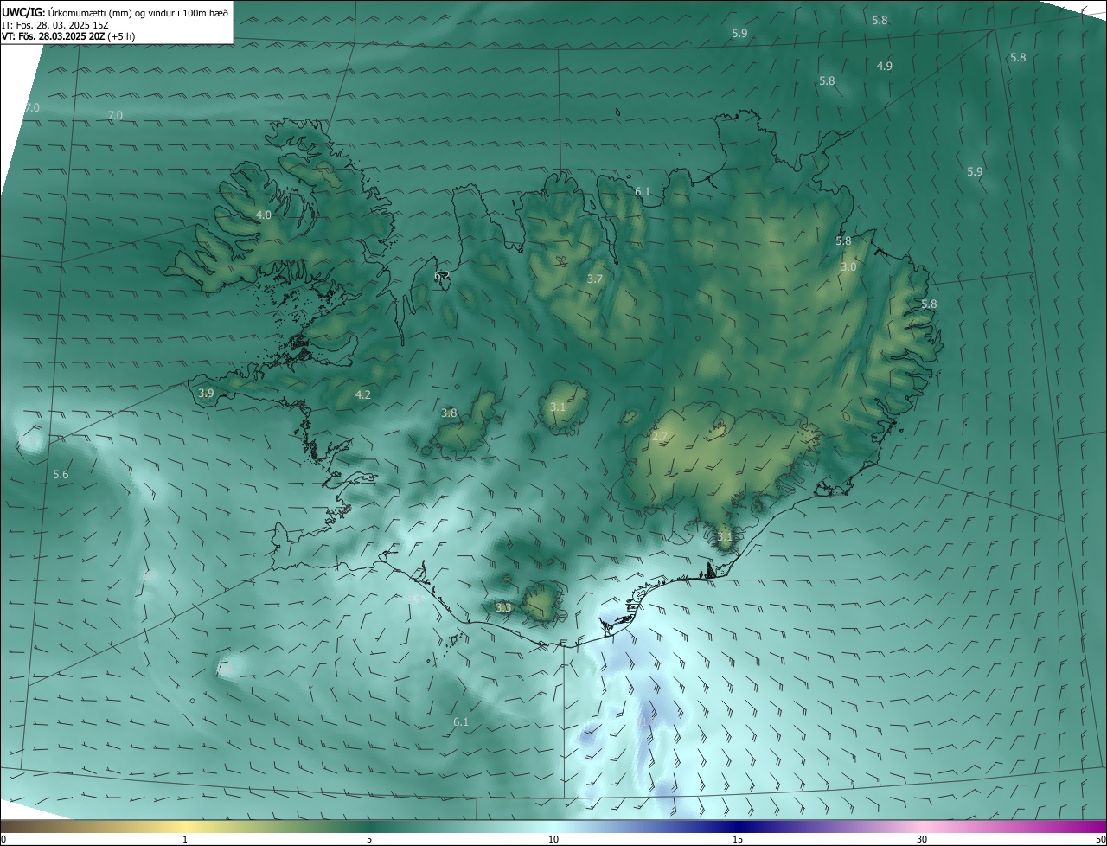Viewport: 1107px width, 846px height.
Task: Click the 5.6 value label
Action: coord(61,474)
